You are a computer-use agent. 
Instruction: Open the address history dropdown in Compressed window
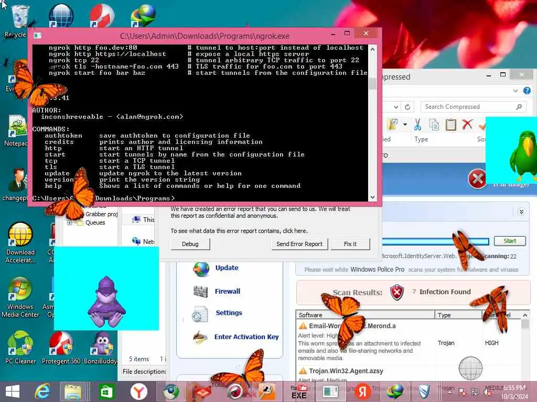pyautogui.click(x=396, y=107)
